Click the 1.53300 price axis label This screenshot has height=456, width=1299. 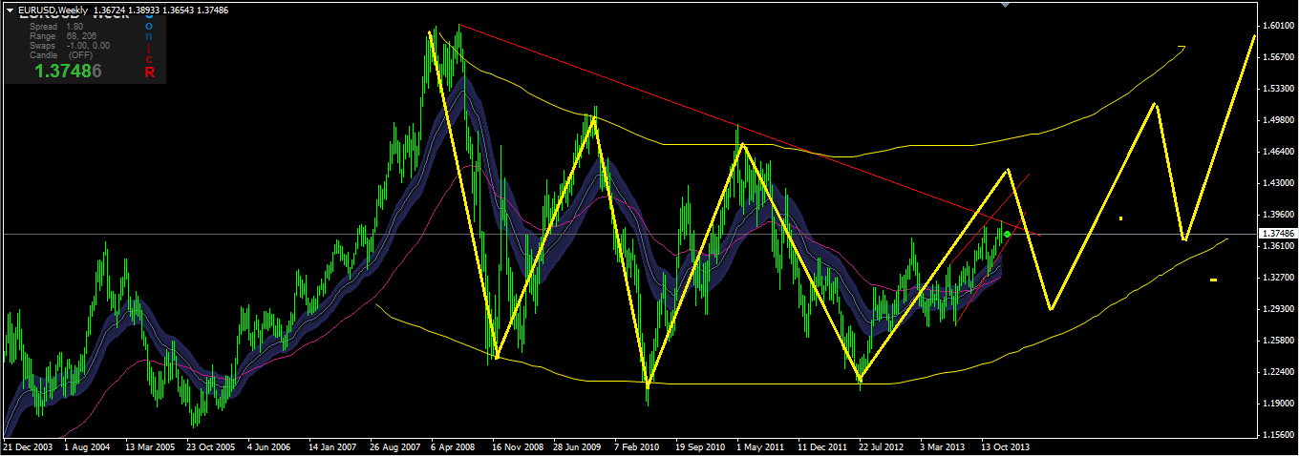[x=1277, y=89]
